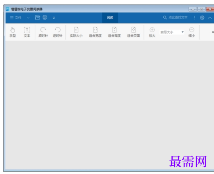Click the search magnifier icon
This screenshot has height=174, width=214.
[165, 18]
